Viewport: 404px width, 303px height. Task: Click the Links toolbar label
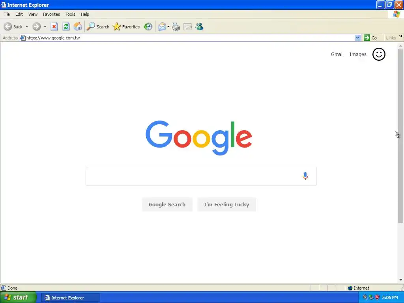pyautogui.click(x=391, y=38)
